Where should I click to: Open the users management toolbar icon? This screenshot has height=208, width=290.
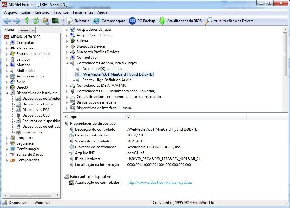(x=45, y=21)
